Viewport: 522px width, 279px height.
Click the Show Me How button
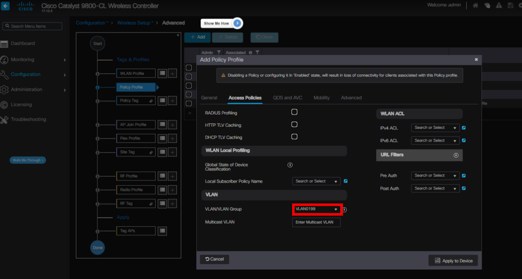click(x=222, y=23)
